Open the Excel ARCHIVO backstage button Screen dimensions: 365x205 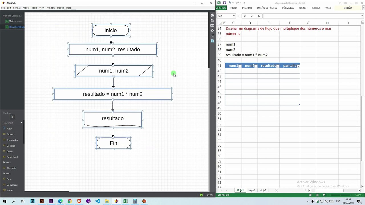tap(221, 8)
